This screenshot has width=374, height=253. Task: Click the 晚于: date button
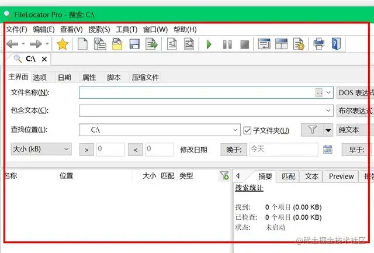[234, 150]
